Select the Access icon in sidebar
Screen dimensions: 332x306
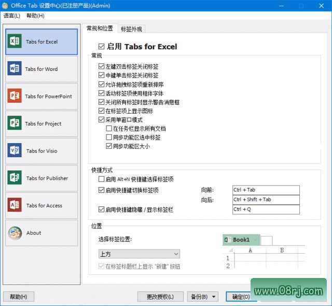click(x=15, y=205)
